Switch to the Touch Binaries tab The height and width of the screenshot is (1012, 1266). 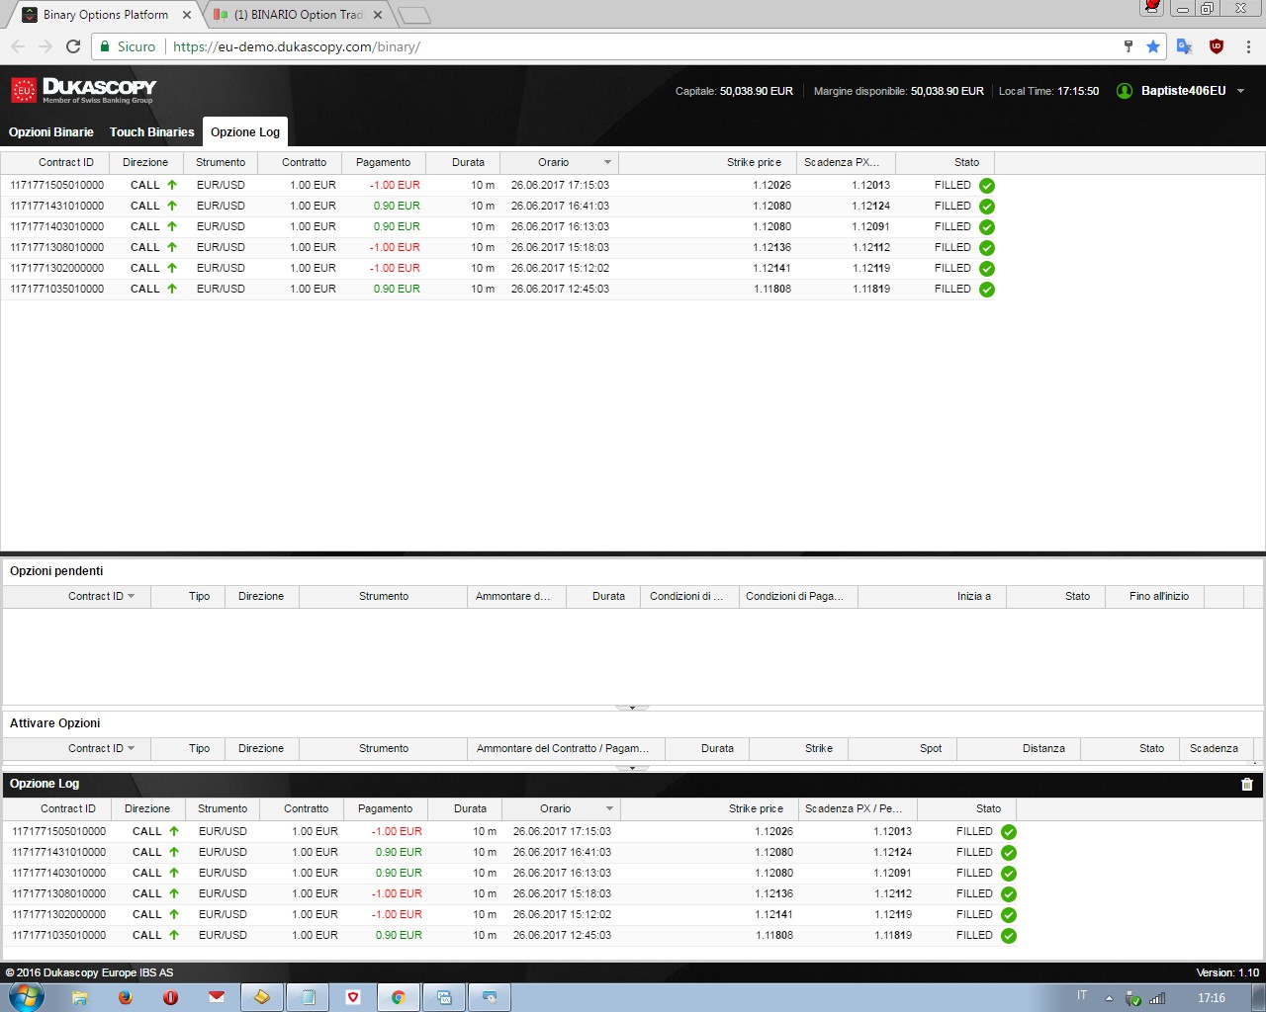pos(151,131)
